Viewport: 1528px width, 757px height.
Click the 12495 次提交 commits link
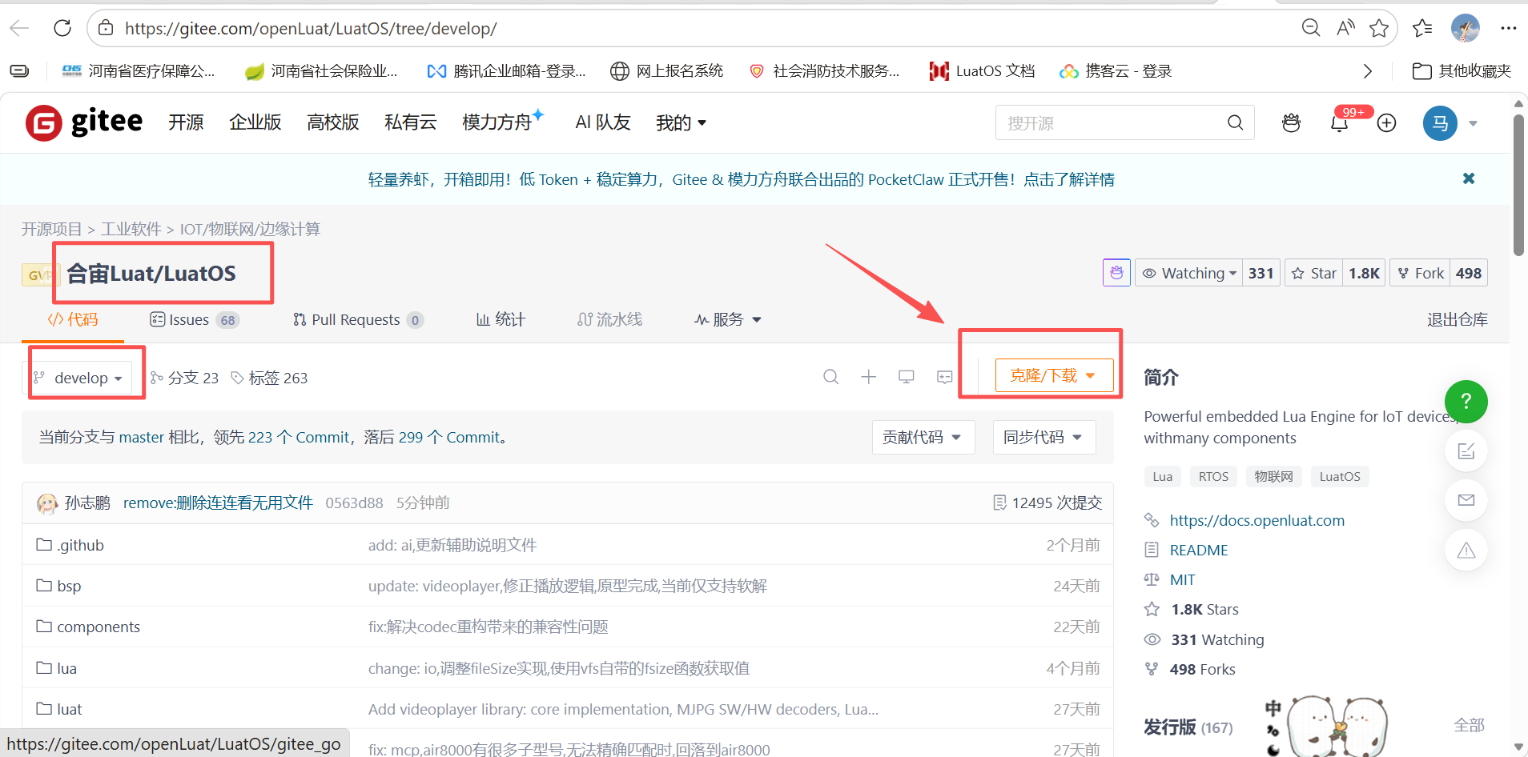click(x=1047, y=503)
